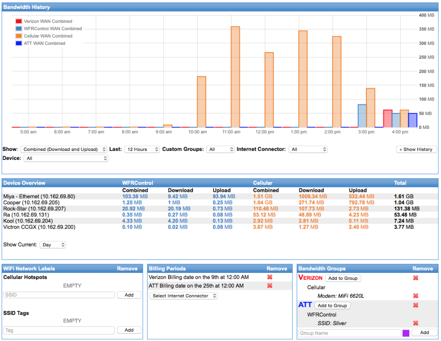Click Verizon WAN Combined legend label
Viewport: 441px width, 341px height.
pyautogui.click(x=48, y=21)
